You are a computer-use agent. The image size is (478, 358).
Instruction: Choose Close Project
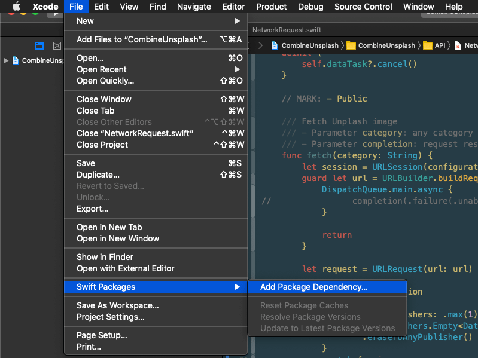tap(156, 145)
